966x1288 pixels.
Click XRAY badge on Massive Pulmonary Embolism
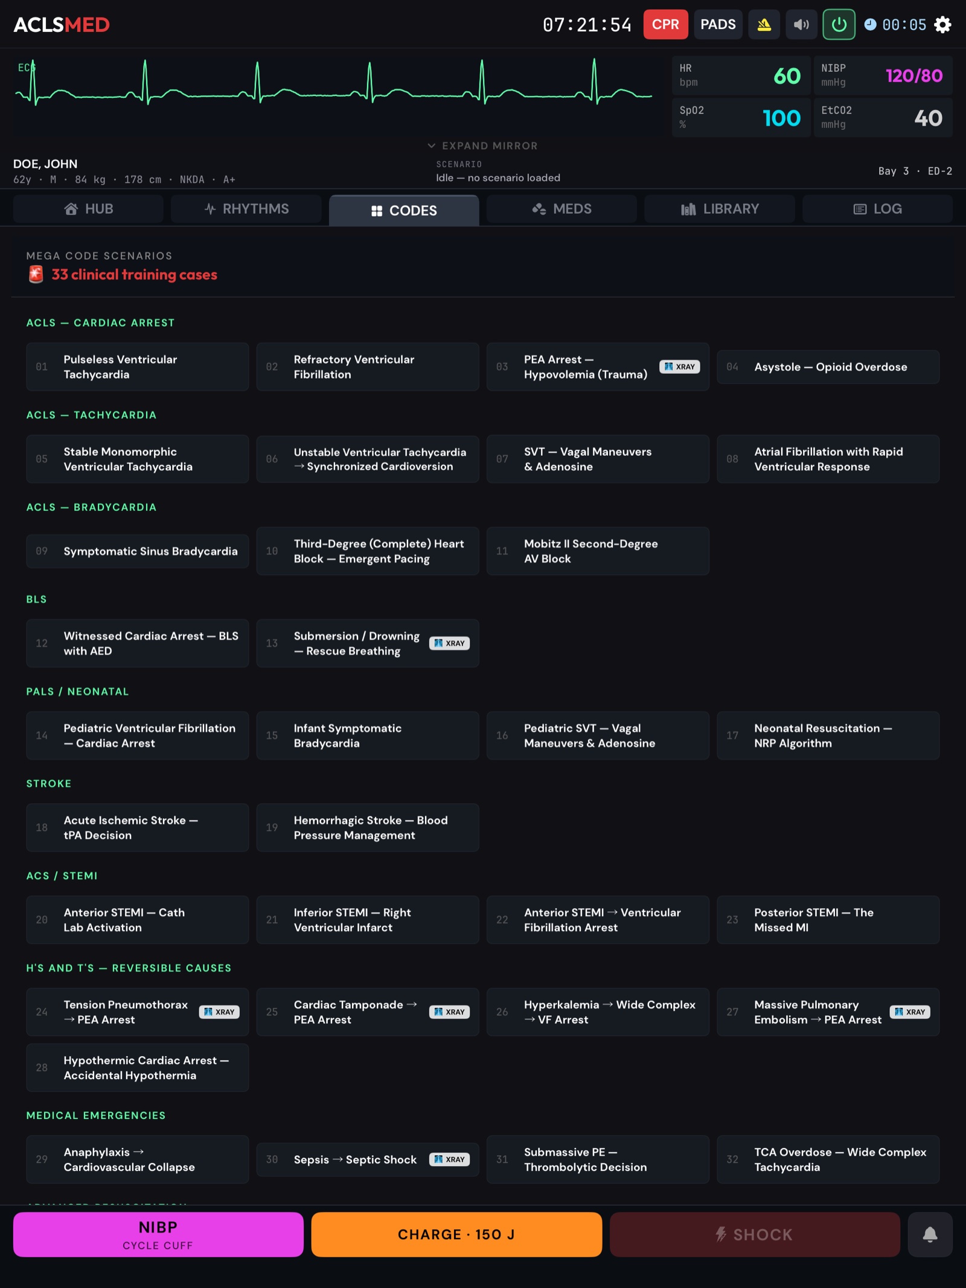(910, 1012)
